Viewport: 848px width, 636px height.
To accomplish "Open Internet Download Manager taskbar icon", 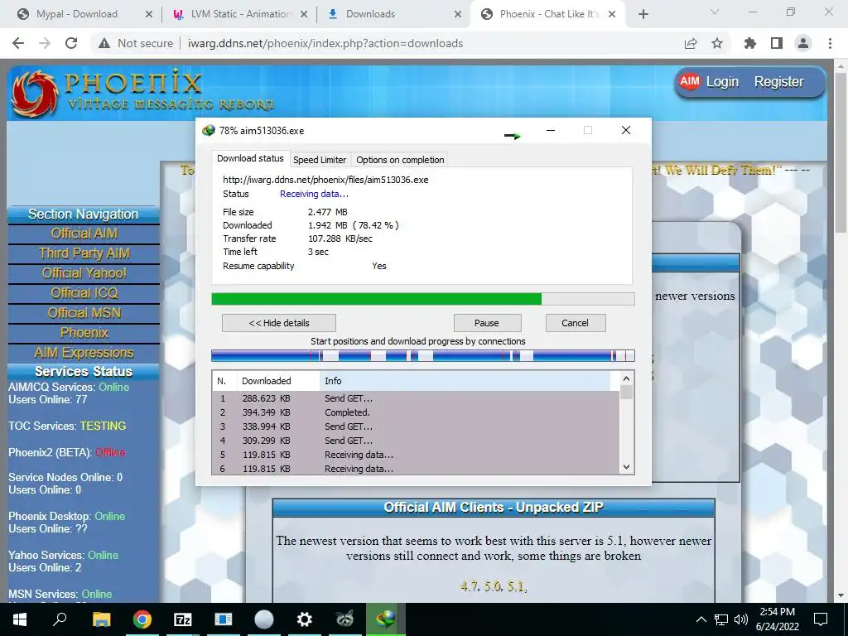I will 386,619.
